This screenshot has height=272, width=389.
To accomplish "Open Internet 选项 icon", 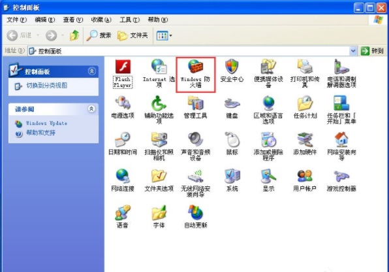I will pos(159,67).
